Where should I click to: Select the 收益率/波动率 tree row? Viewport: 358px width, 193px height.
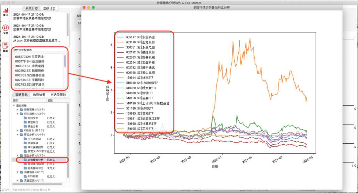tap(39, 164)
